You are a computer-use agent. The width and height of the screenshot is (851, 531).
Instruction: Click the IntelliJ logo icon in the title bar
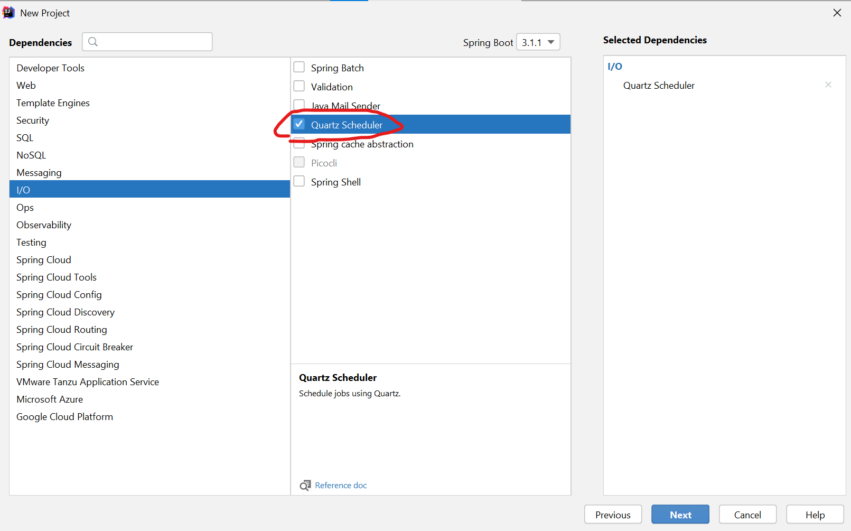[9, 13]
